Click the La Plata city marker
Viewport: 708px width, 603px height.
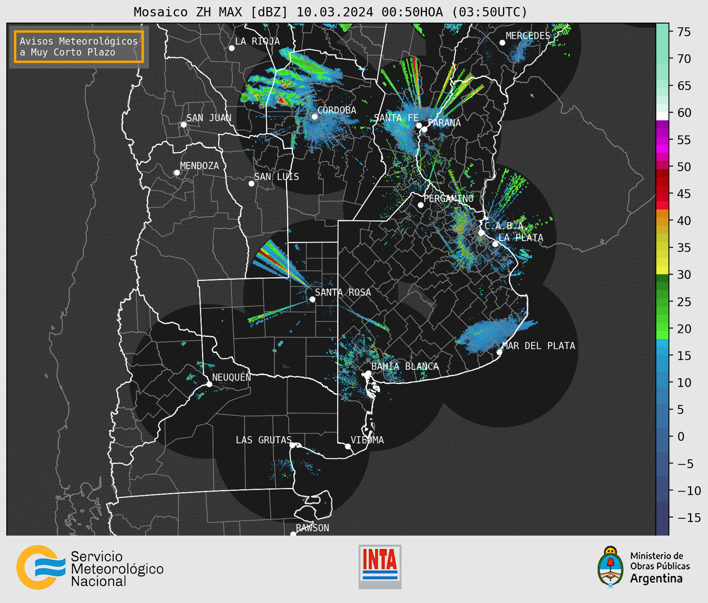[495, 244]
